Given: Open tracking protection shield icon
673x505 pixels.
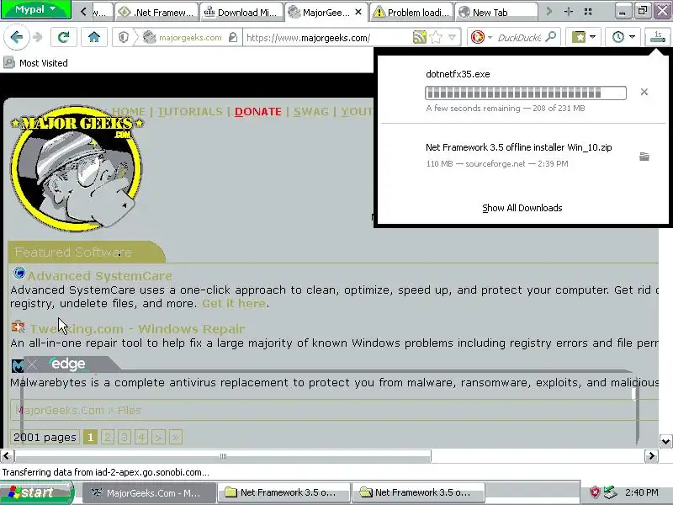Looking at the screenshot, I should 124,38.
